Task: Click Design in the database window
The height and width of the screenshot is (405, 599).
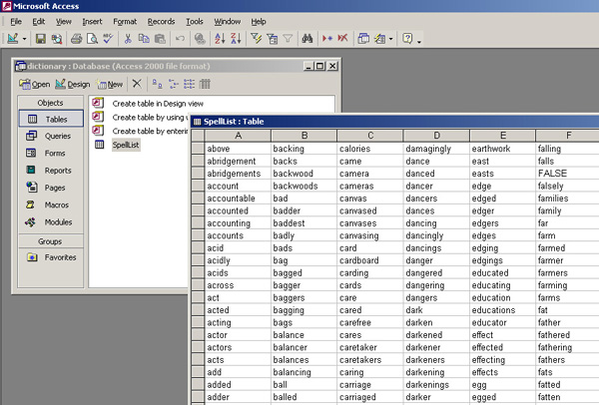Action: 73,84
